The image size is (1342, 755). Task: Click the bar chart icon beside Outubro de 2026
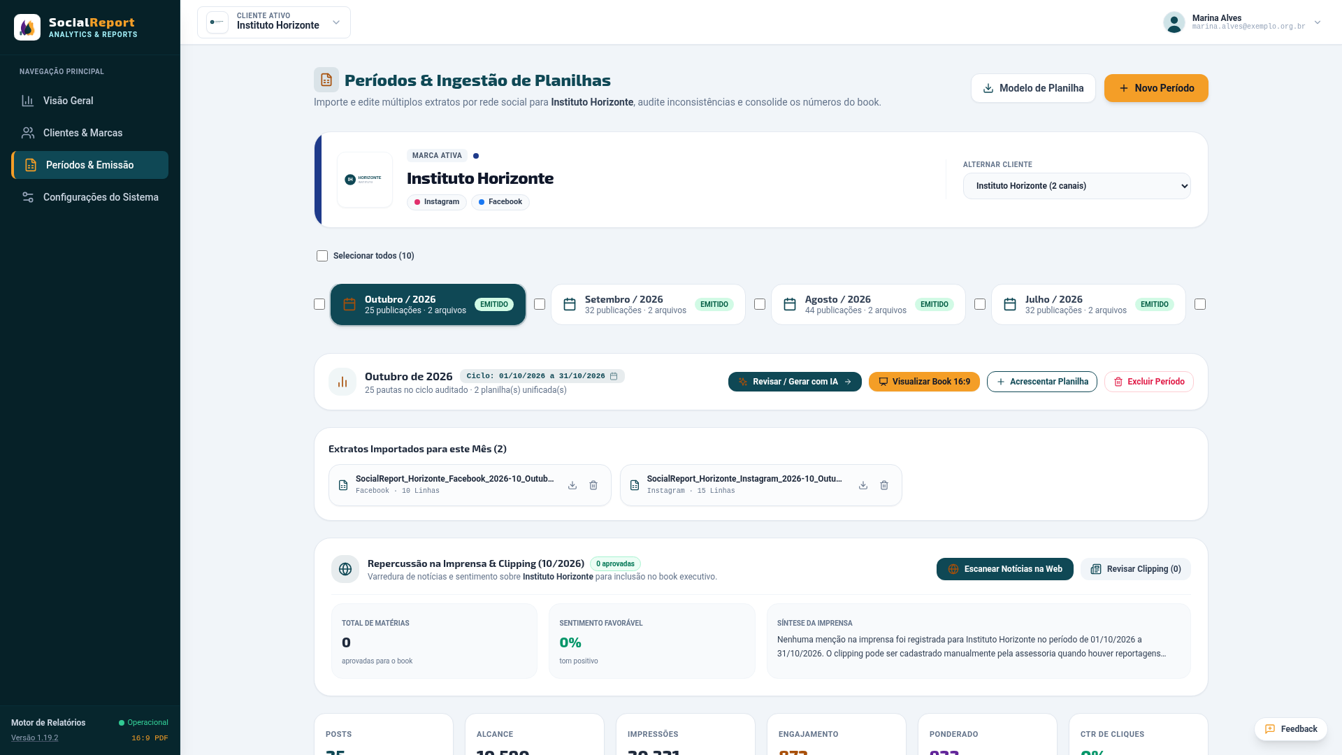[x=342, y=382]
